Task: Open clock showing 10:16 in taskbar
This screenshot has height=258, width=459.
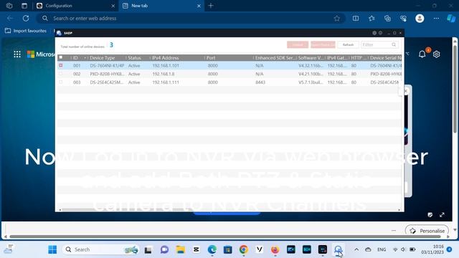Action: point(432,249)
